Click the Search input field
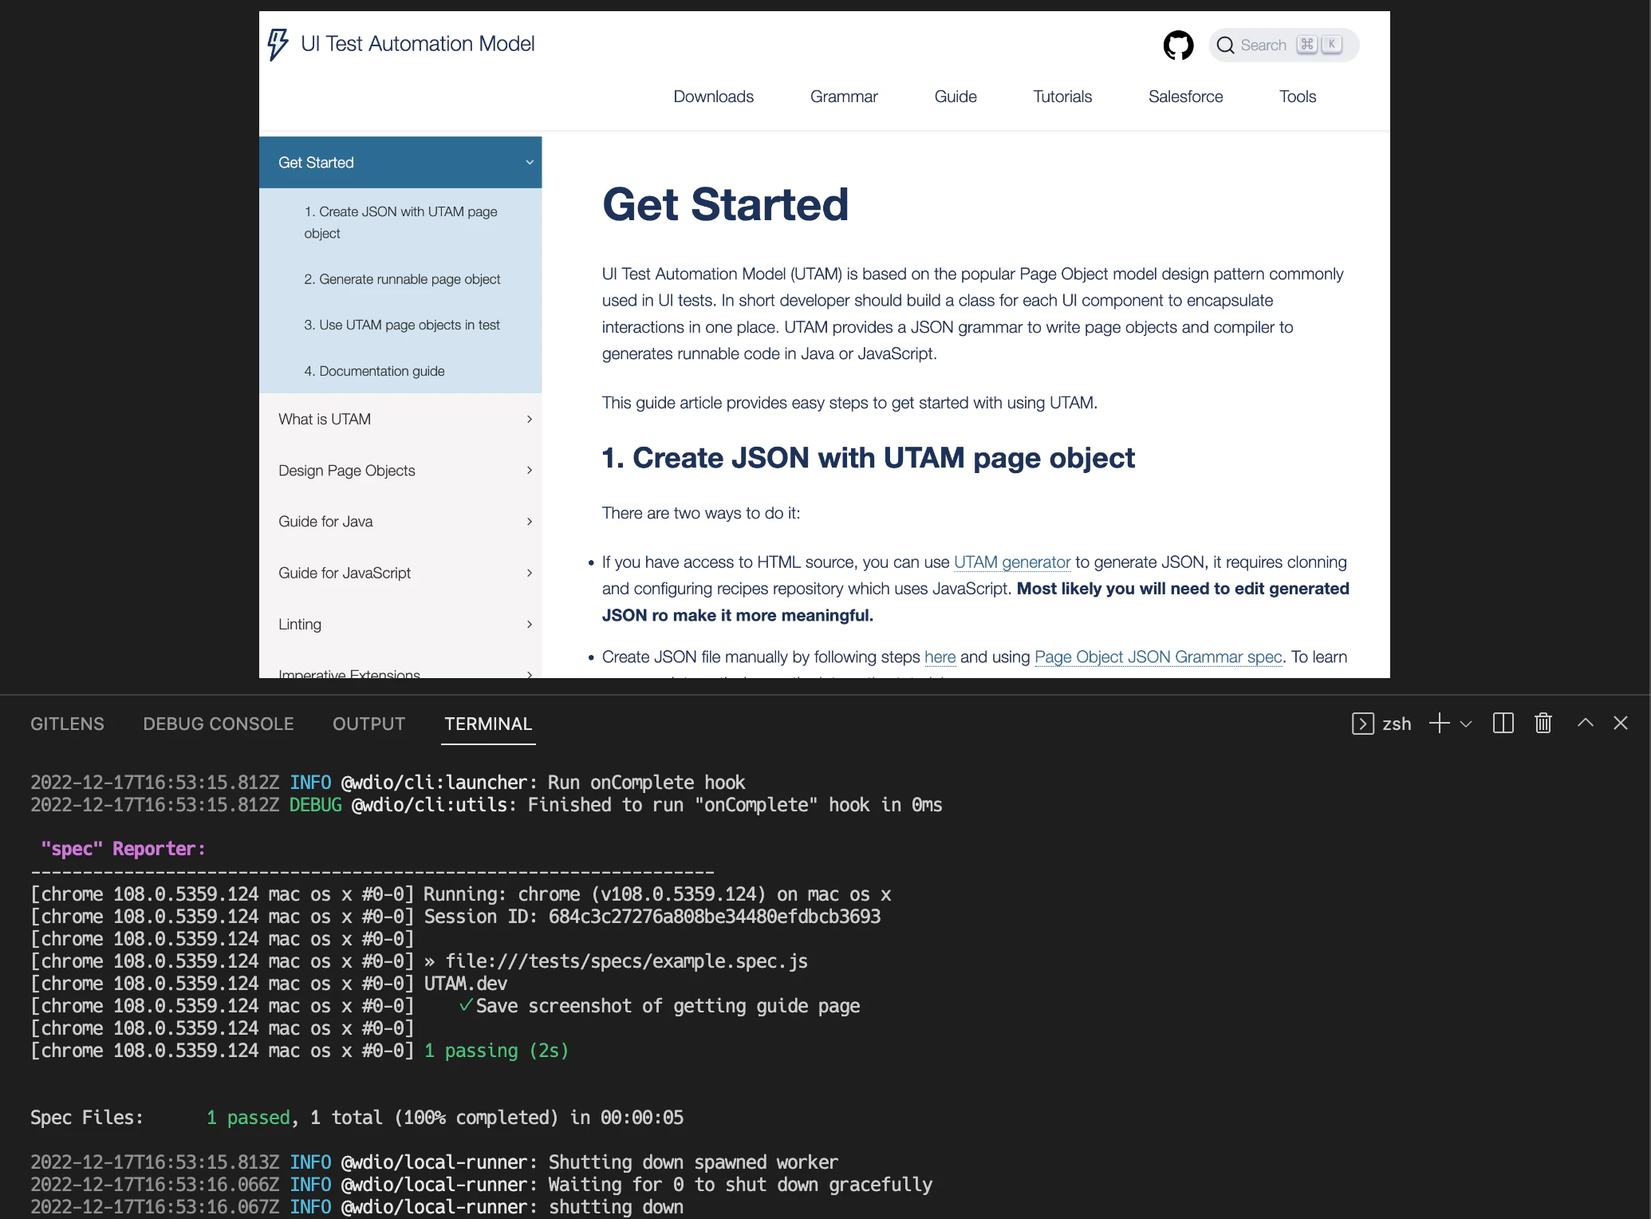The image size is (1651, 1219). pyautogui.click(x=1283, y=45)
